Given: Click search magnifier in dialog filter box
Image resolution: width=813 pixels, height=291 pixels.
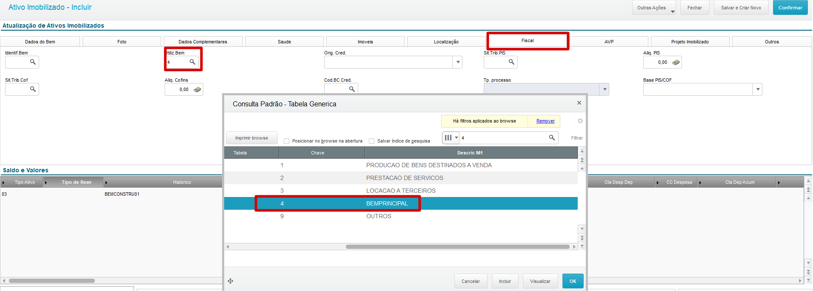Looking at the screenshot, I should click(x=552, y=137).
